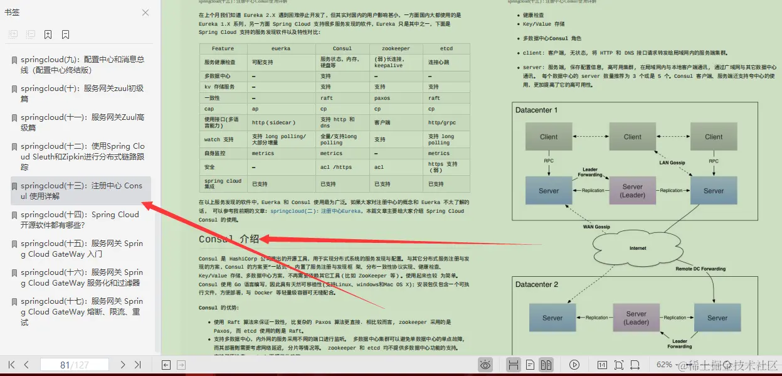
Task: Go to the next page arrow
Action: click(123, 365)
